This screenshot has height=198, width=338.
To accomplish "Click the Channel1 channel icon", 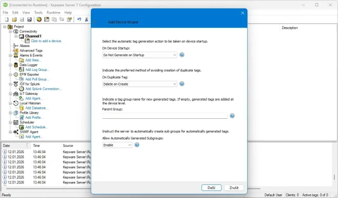I will click(x=21, y=36).
